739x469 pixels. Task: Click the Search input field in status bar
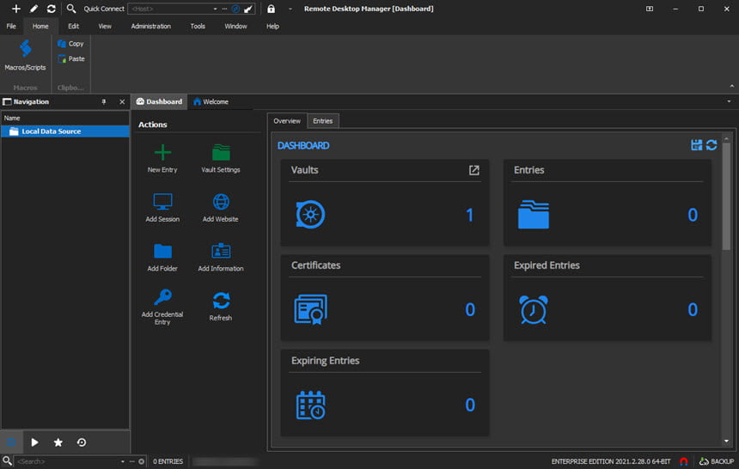tap(67, 461)
